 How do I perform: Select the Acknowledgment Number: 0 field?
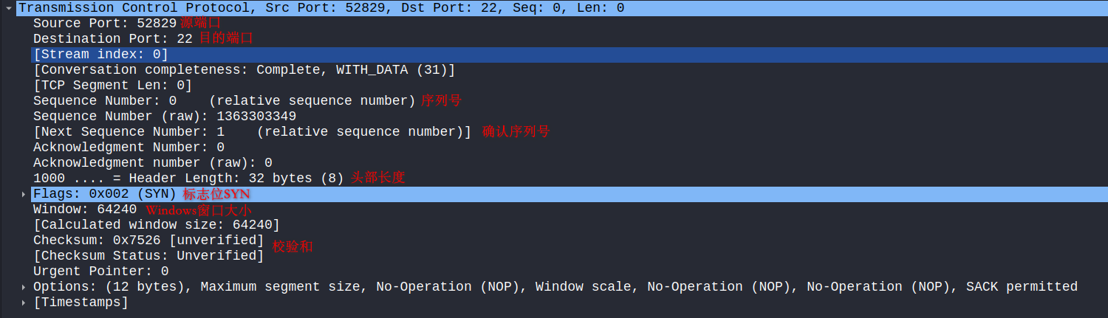click(x=129, y=148)
